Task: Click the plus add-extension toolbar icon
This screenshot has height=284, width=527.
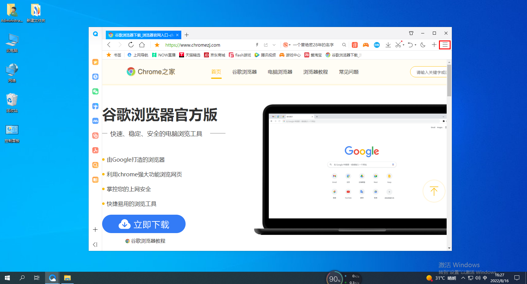Action: pyautogui.click(x=434, y=45)
